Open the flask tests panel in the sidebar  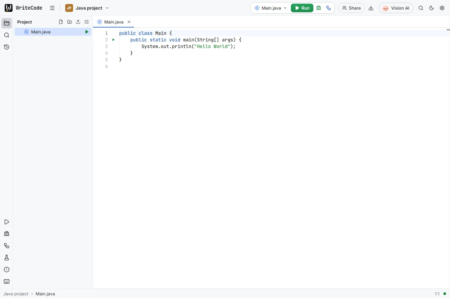7,258
